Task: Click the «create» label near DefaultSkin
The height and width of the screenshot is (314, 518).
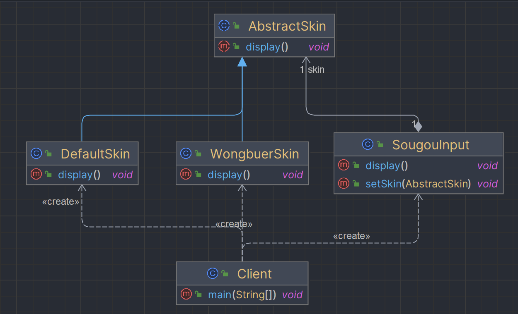Action: pyautogui.click(x=61, y=202)
